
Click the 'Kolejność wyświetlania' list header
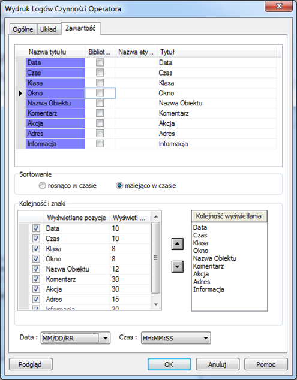(x=229, y=216)
